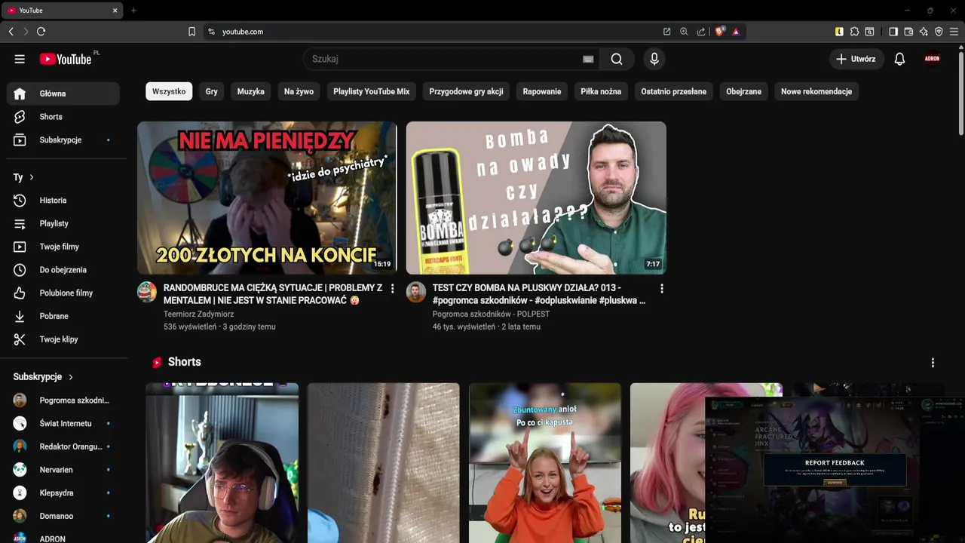Screen dimensions: 965x543
Task: Expand the Ty section chevron
Action: point(32,177)
